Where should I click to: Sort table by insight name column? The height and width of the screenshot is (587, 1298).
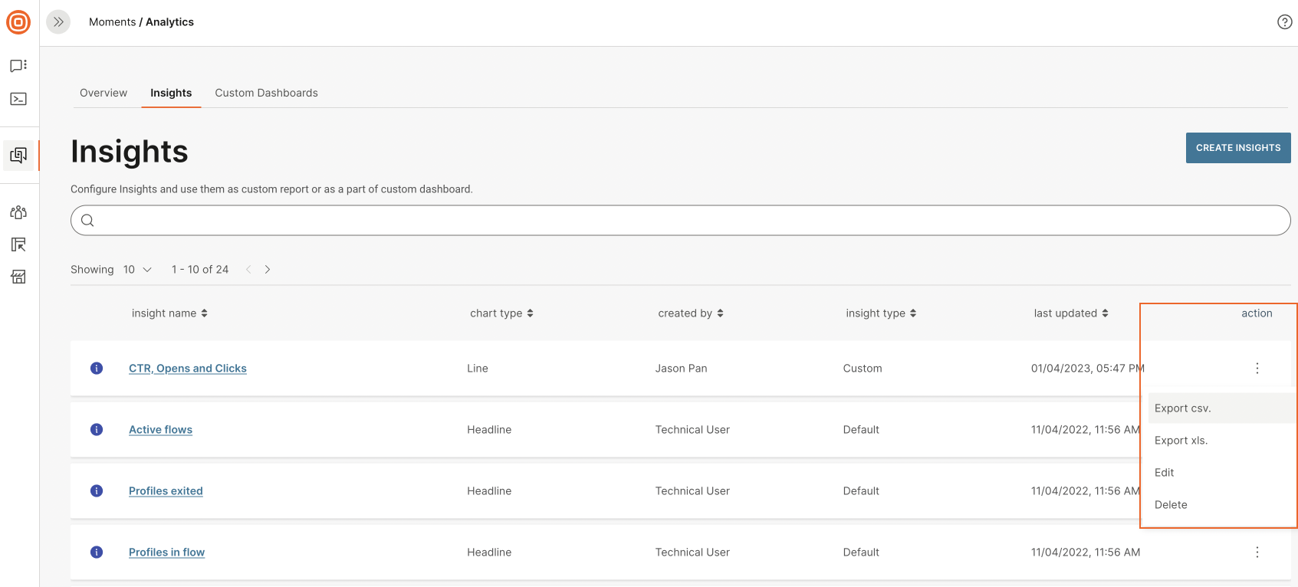pyautogui.click(x=169, y=313)
